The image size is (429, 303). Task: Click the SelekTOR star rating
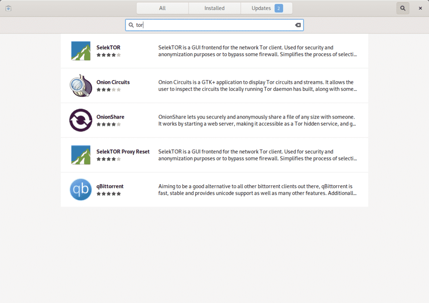click(109, 55)
